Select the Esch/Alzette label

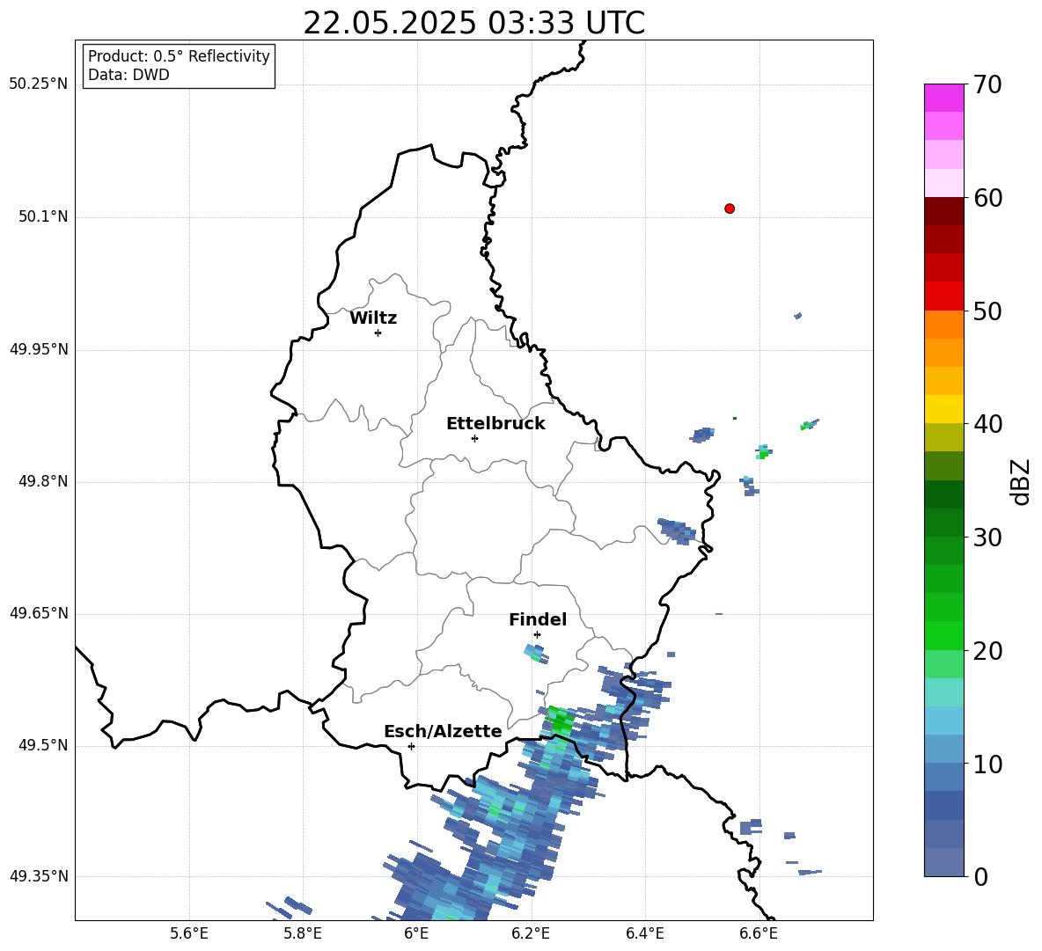pos(443,731)
